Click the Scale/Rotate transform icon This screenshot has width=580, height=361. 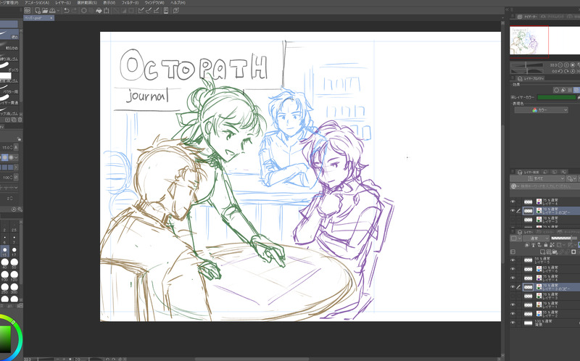click(107, 11)
